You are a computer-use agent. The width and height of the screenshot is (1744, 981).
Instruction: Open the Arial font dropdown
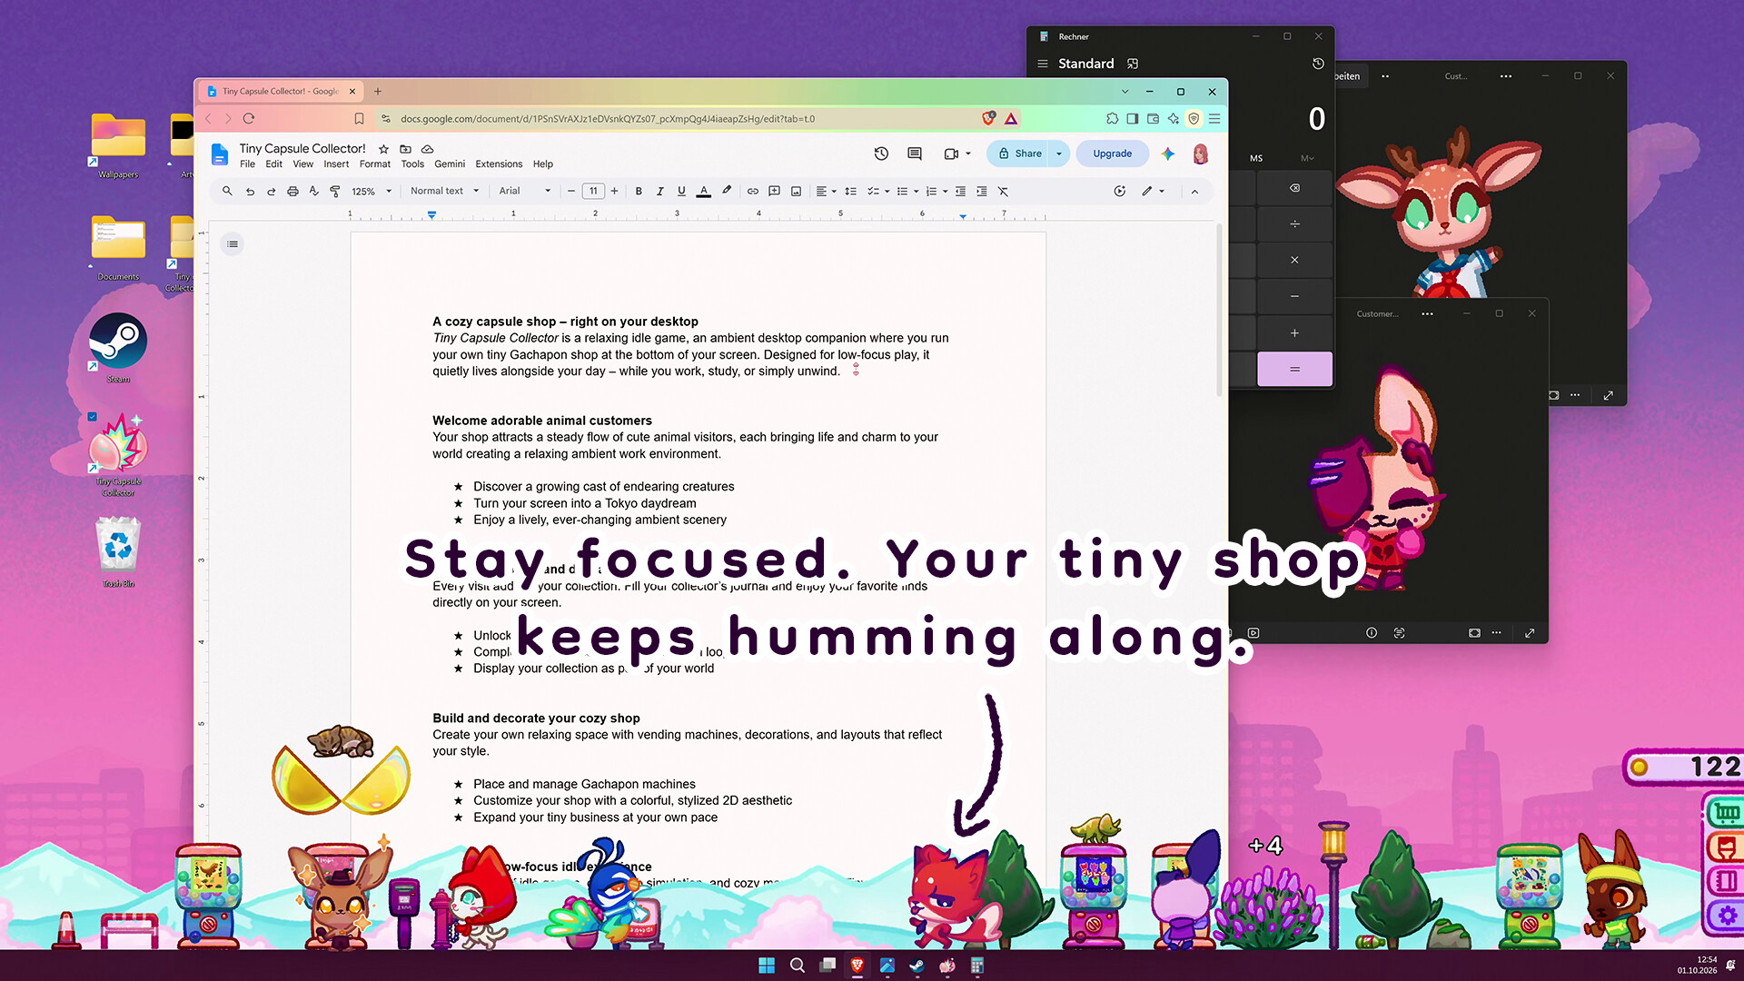tap(525, 191)
